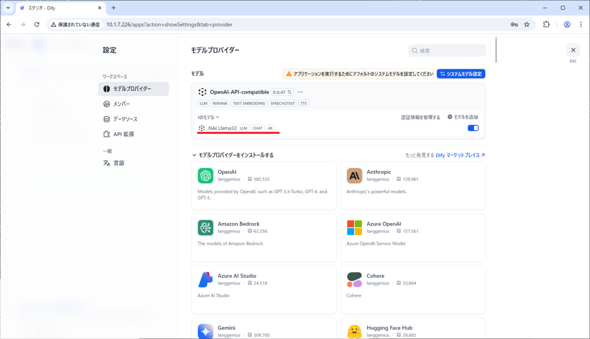The image size is (590, 339).
Task: Open the Azure OpenAI provider card
Action: [413, 238]
